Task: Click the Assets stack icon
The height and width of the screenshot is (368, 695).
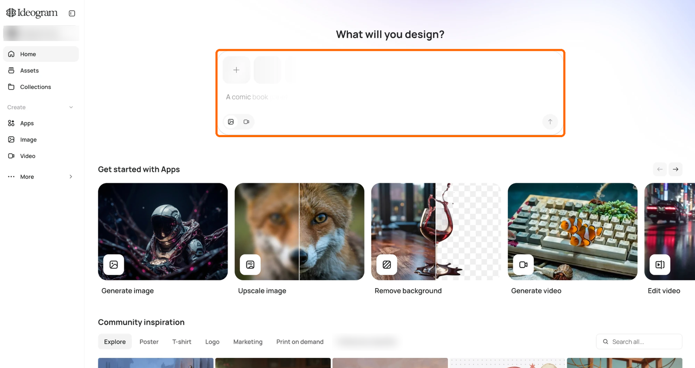Action: point(11,70)
